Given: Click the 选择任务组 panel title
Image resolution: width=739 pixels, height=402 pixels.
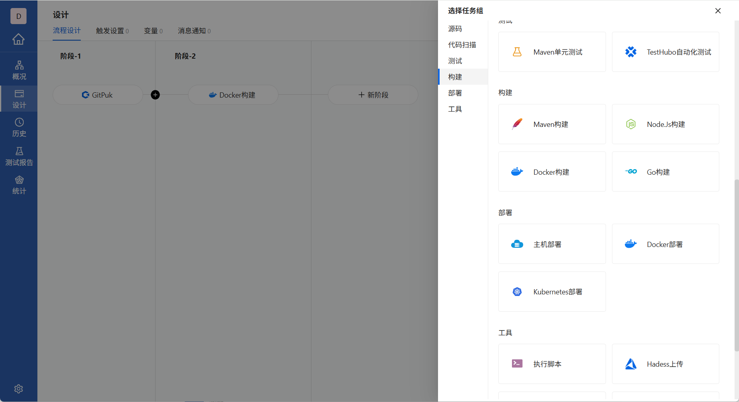Looking at the screenshot, I should 465,11.
